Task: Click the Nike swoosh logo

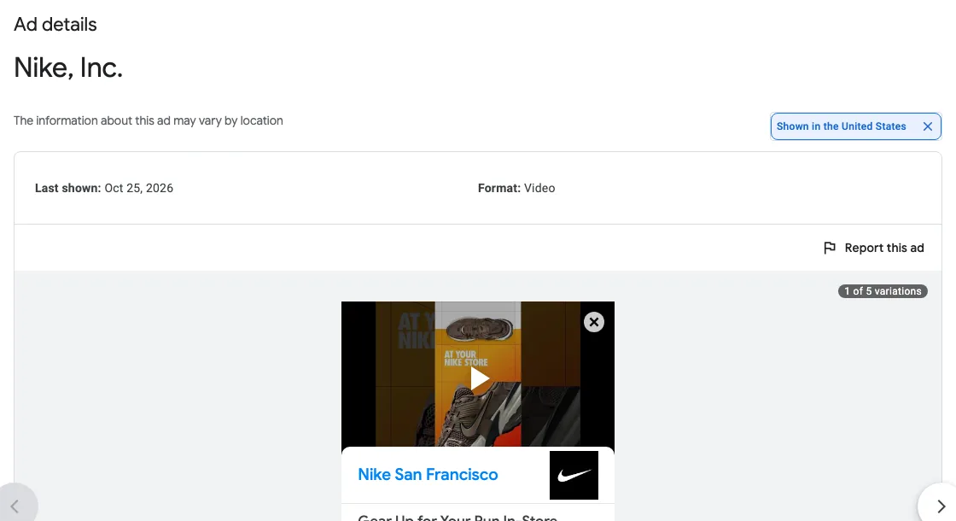Action: pos(574,475)
